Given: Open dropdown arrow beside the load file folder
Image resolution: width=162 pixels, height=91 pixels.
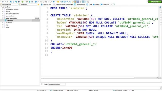Looking at the screenshot, I should coord(60,2).
